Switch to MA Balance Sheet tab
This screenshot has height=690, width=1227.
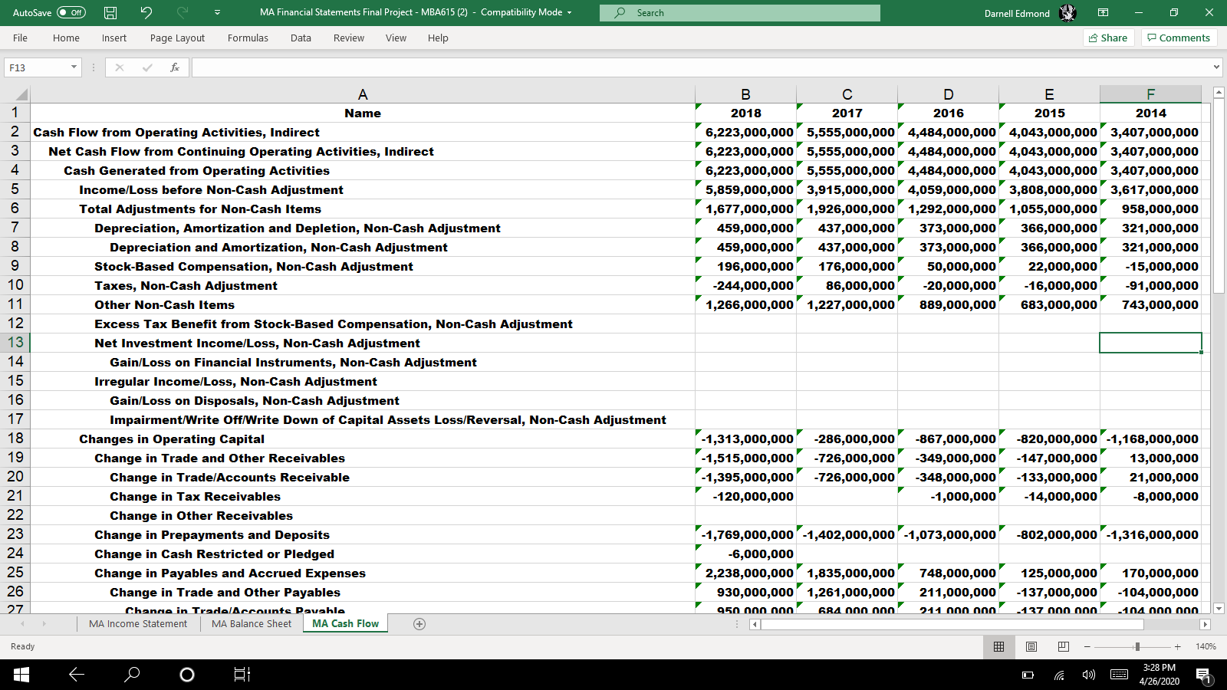point(252,624)
